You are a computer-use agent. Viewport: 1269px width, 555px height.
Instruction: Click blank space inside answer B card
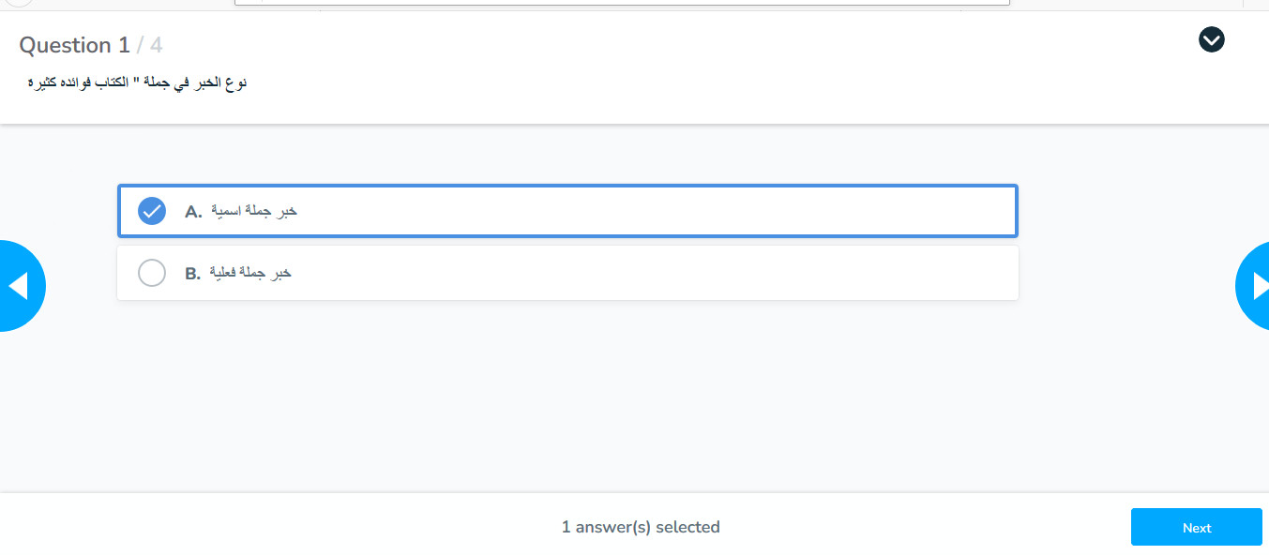tap(657, 273)
